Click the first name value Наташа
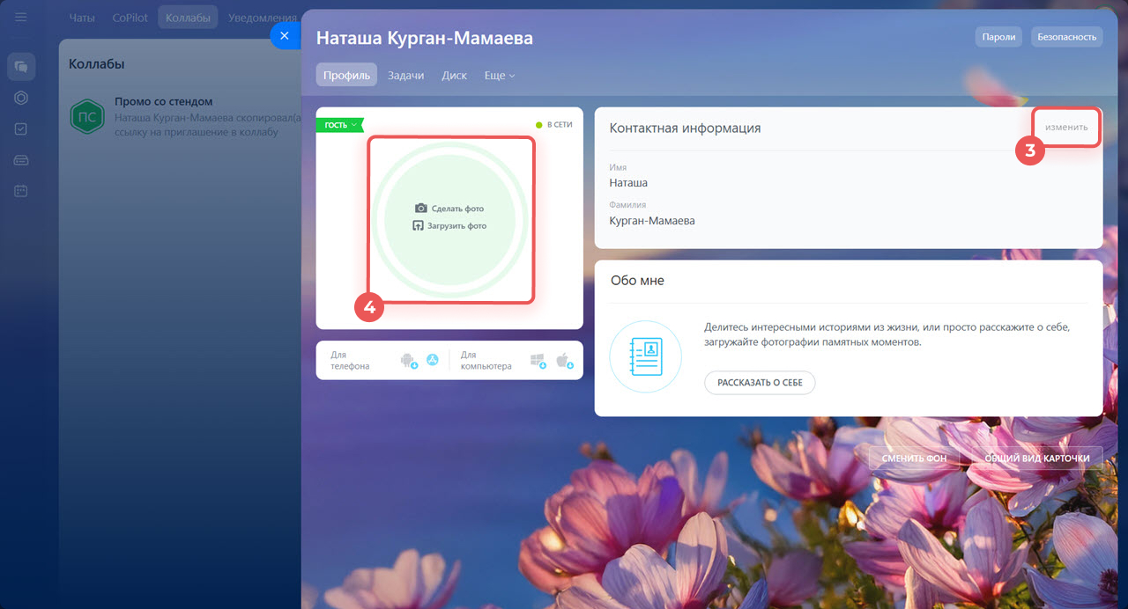 (628, 183)
